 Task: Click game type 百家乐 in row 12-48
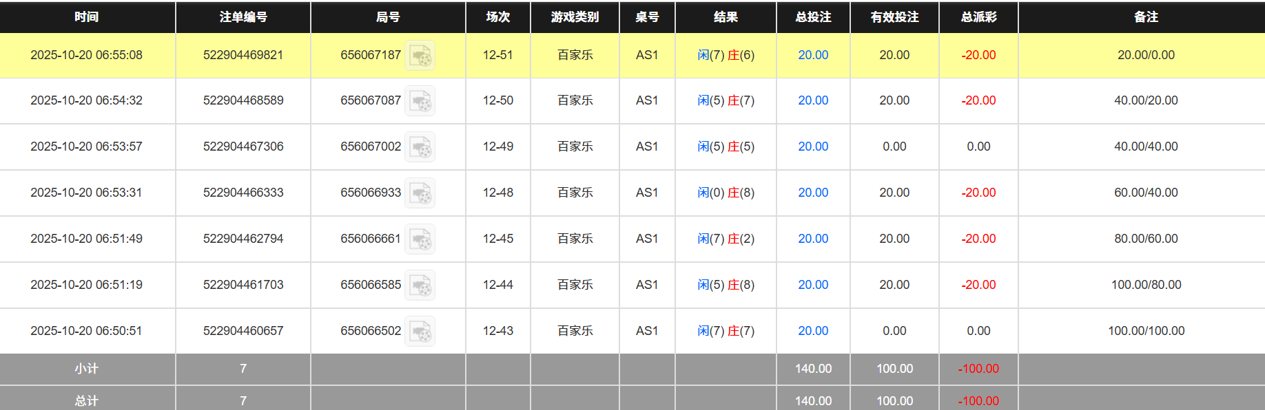[x=575, y=193]
